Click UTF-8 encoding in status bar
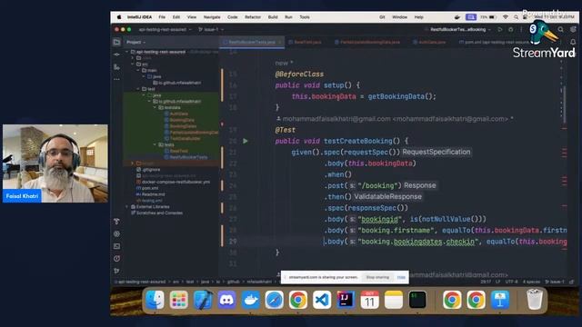 (511, 282)
